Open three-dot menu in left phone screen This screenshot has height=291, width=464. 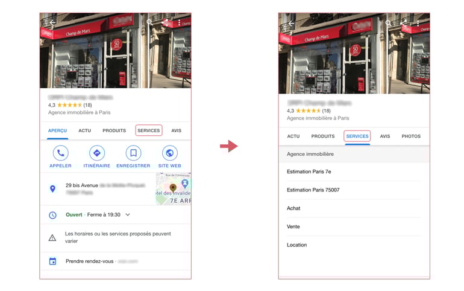(x=180, y=22)
